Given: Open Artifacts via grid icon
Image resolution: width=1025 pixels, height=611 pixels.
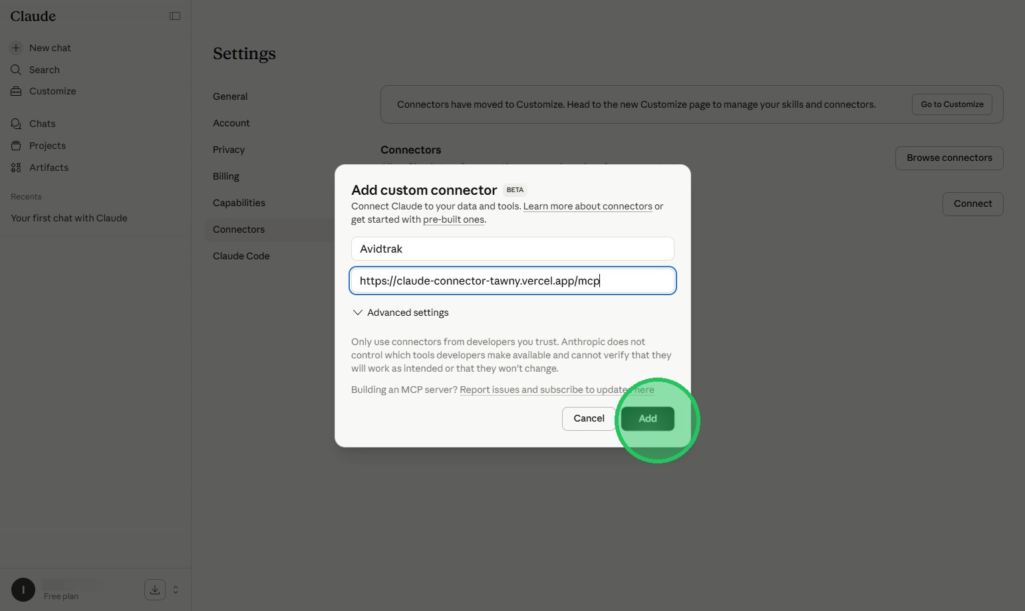Looking at the screenshot, I should [x=16, y=168].
